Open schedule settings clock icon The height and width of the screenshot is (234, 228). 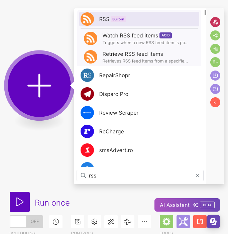pos(56,222)
